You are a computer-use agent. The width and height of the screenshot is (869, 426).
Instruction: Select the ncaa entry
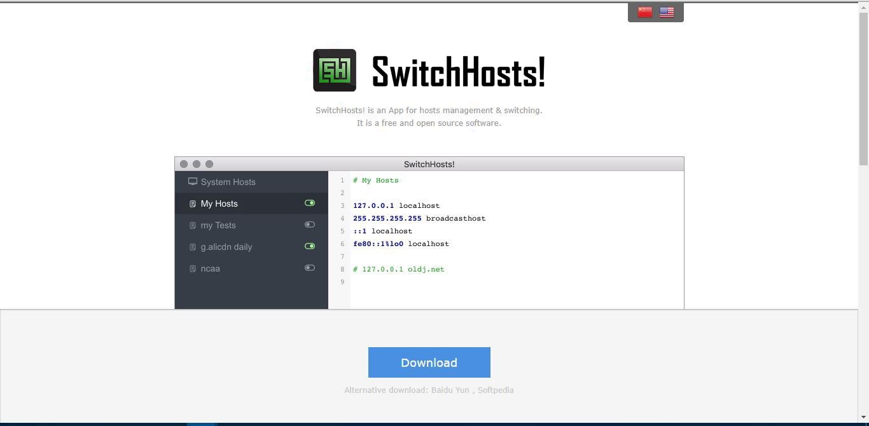251,268
